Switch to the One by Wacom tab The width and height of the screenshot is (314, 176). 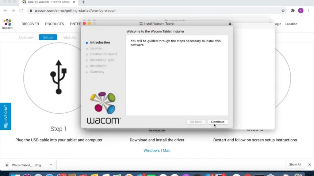pyautogui.click(x=49, y=2)
